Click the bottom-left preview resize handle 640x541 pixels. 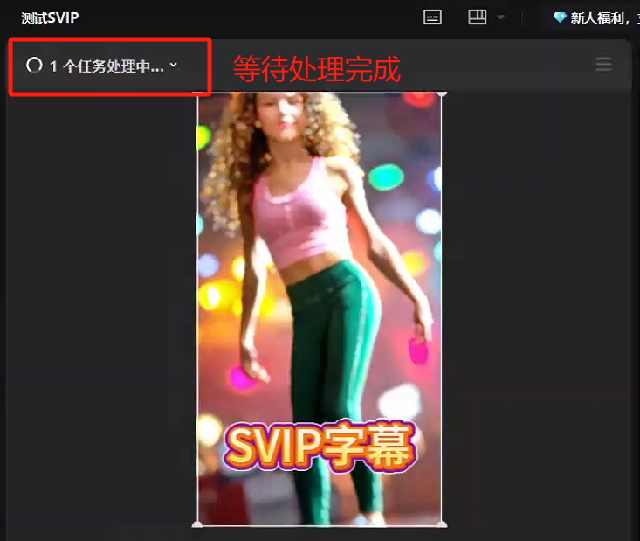tap(197, 524)
